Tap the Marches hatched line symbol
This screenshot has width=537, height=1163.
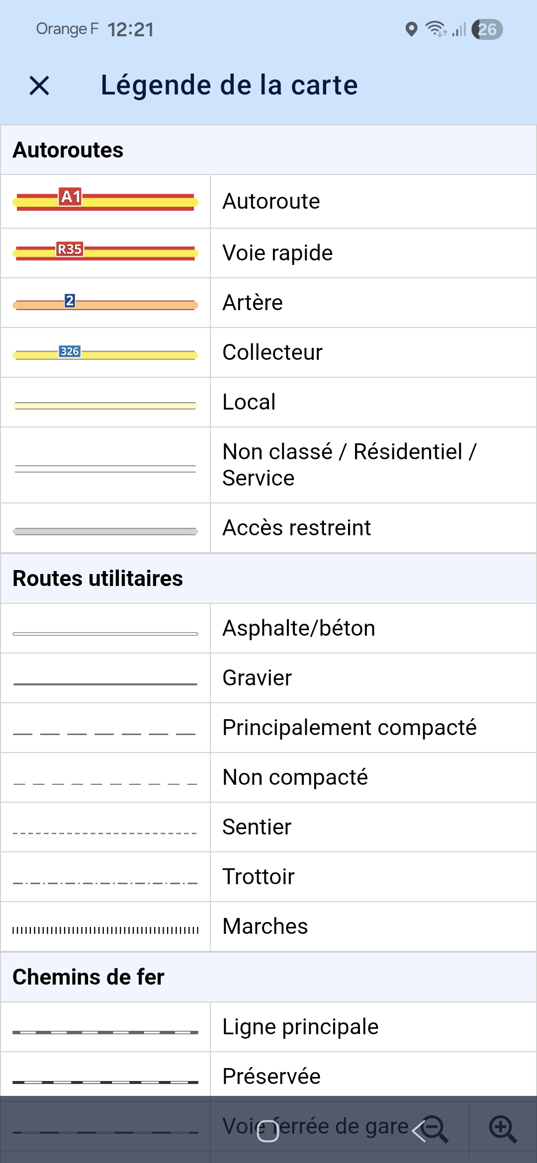[105, 930]
